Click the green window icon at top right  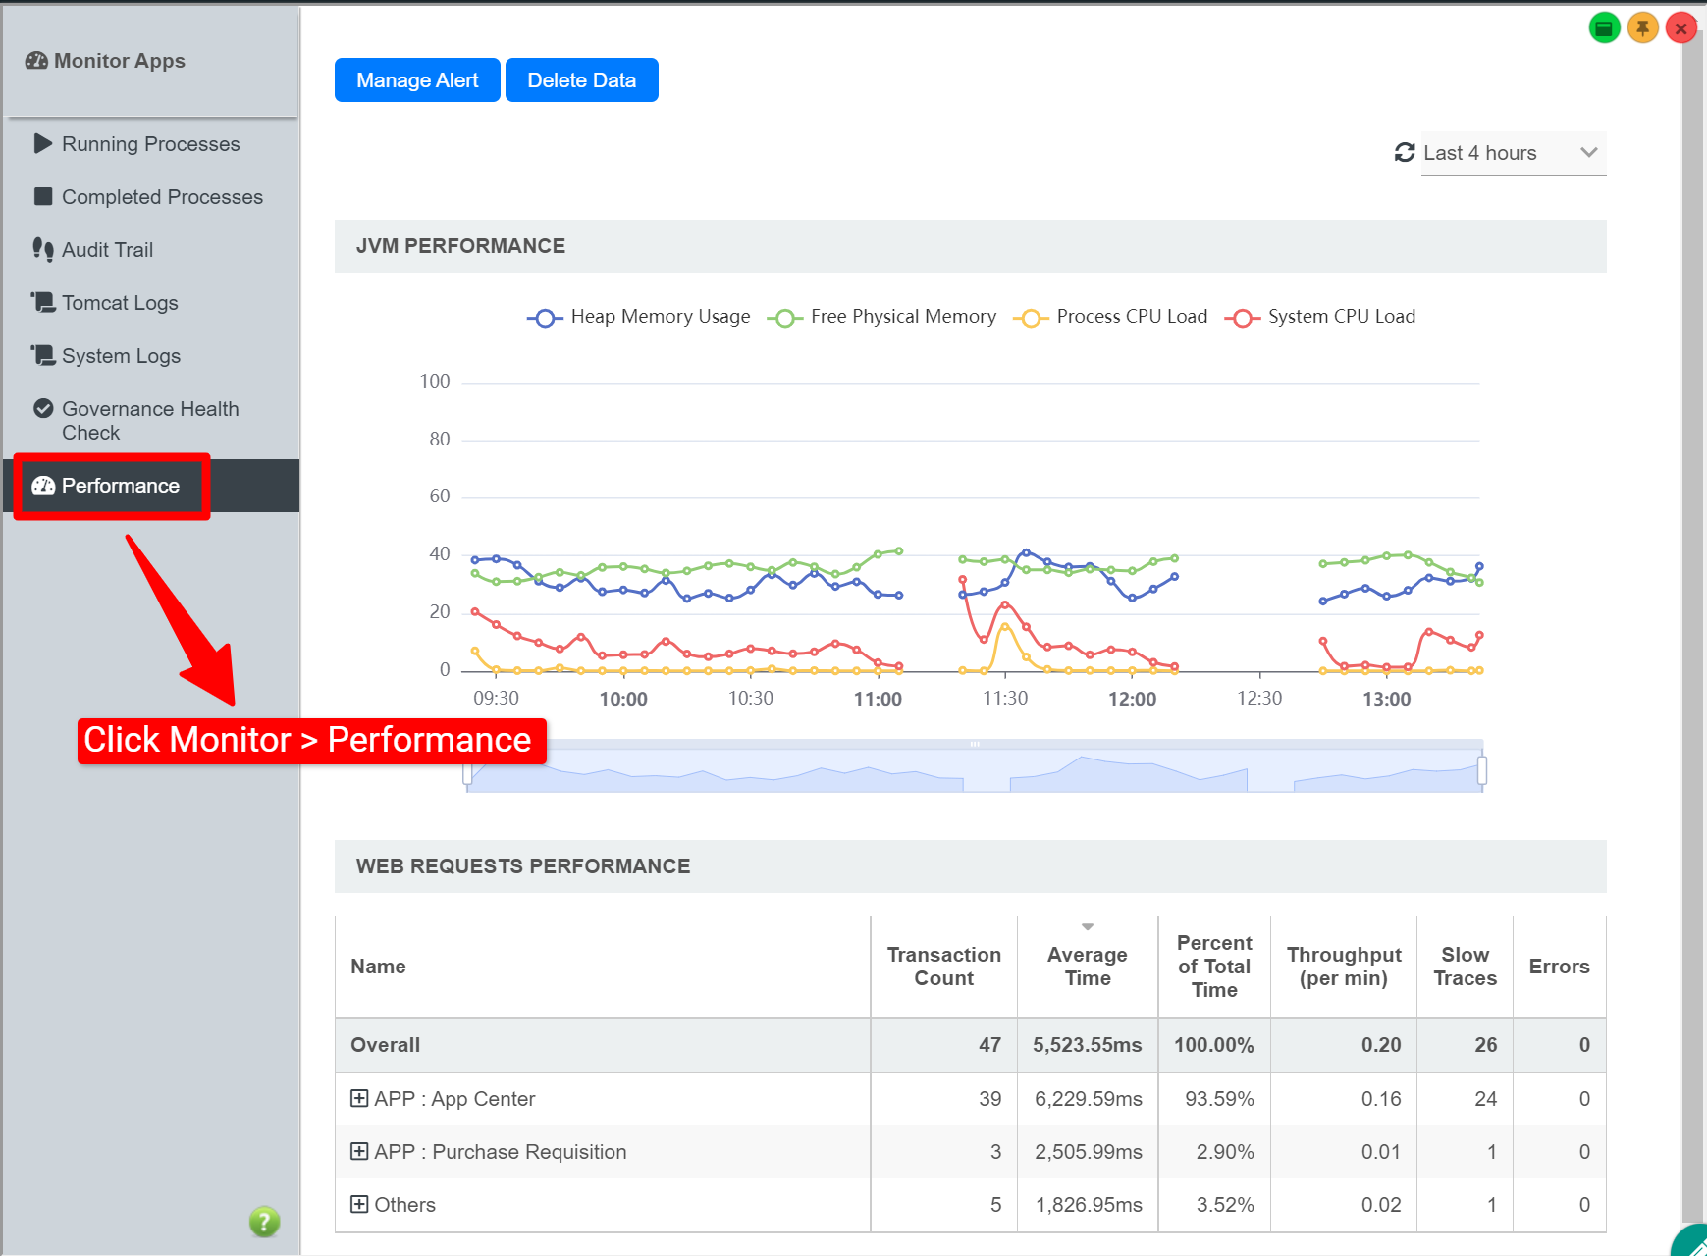click(1604, 28)
